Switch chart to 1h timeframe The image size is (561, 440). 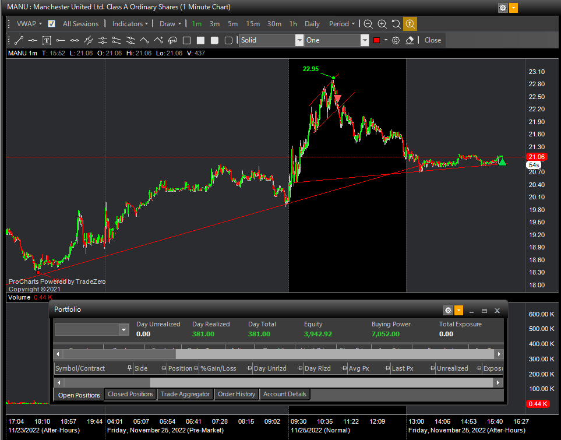[x=293, y=24]
